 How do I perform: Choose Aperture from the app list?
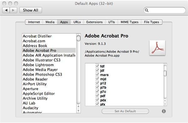[49, 89]
